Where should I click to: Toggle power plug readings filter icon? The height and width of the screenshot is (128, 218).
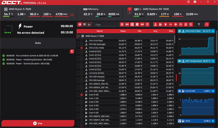click(x=165, y=24)
